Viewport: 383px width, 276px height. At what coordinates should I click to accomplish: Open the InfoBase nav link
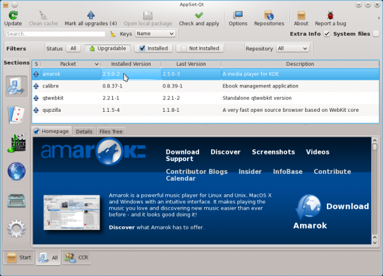coord(288,171)
